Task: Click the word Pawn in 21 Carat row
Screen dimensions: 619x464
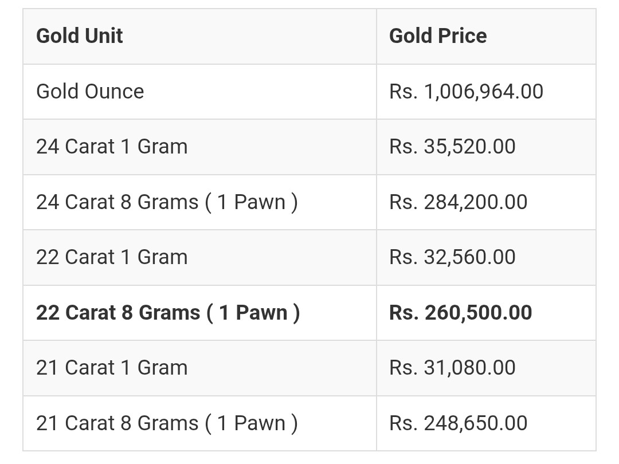Action: pos(260,423)
